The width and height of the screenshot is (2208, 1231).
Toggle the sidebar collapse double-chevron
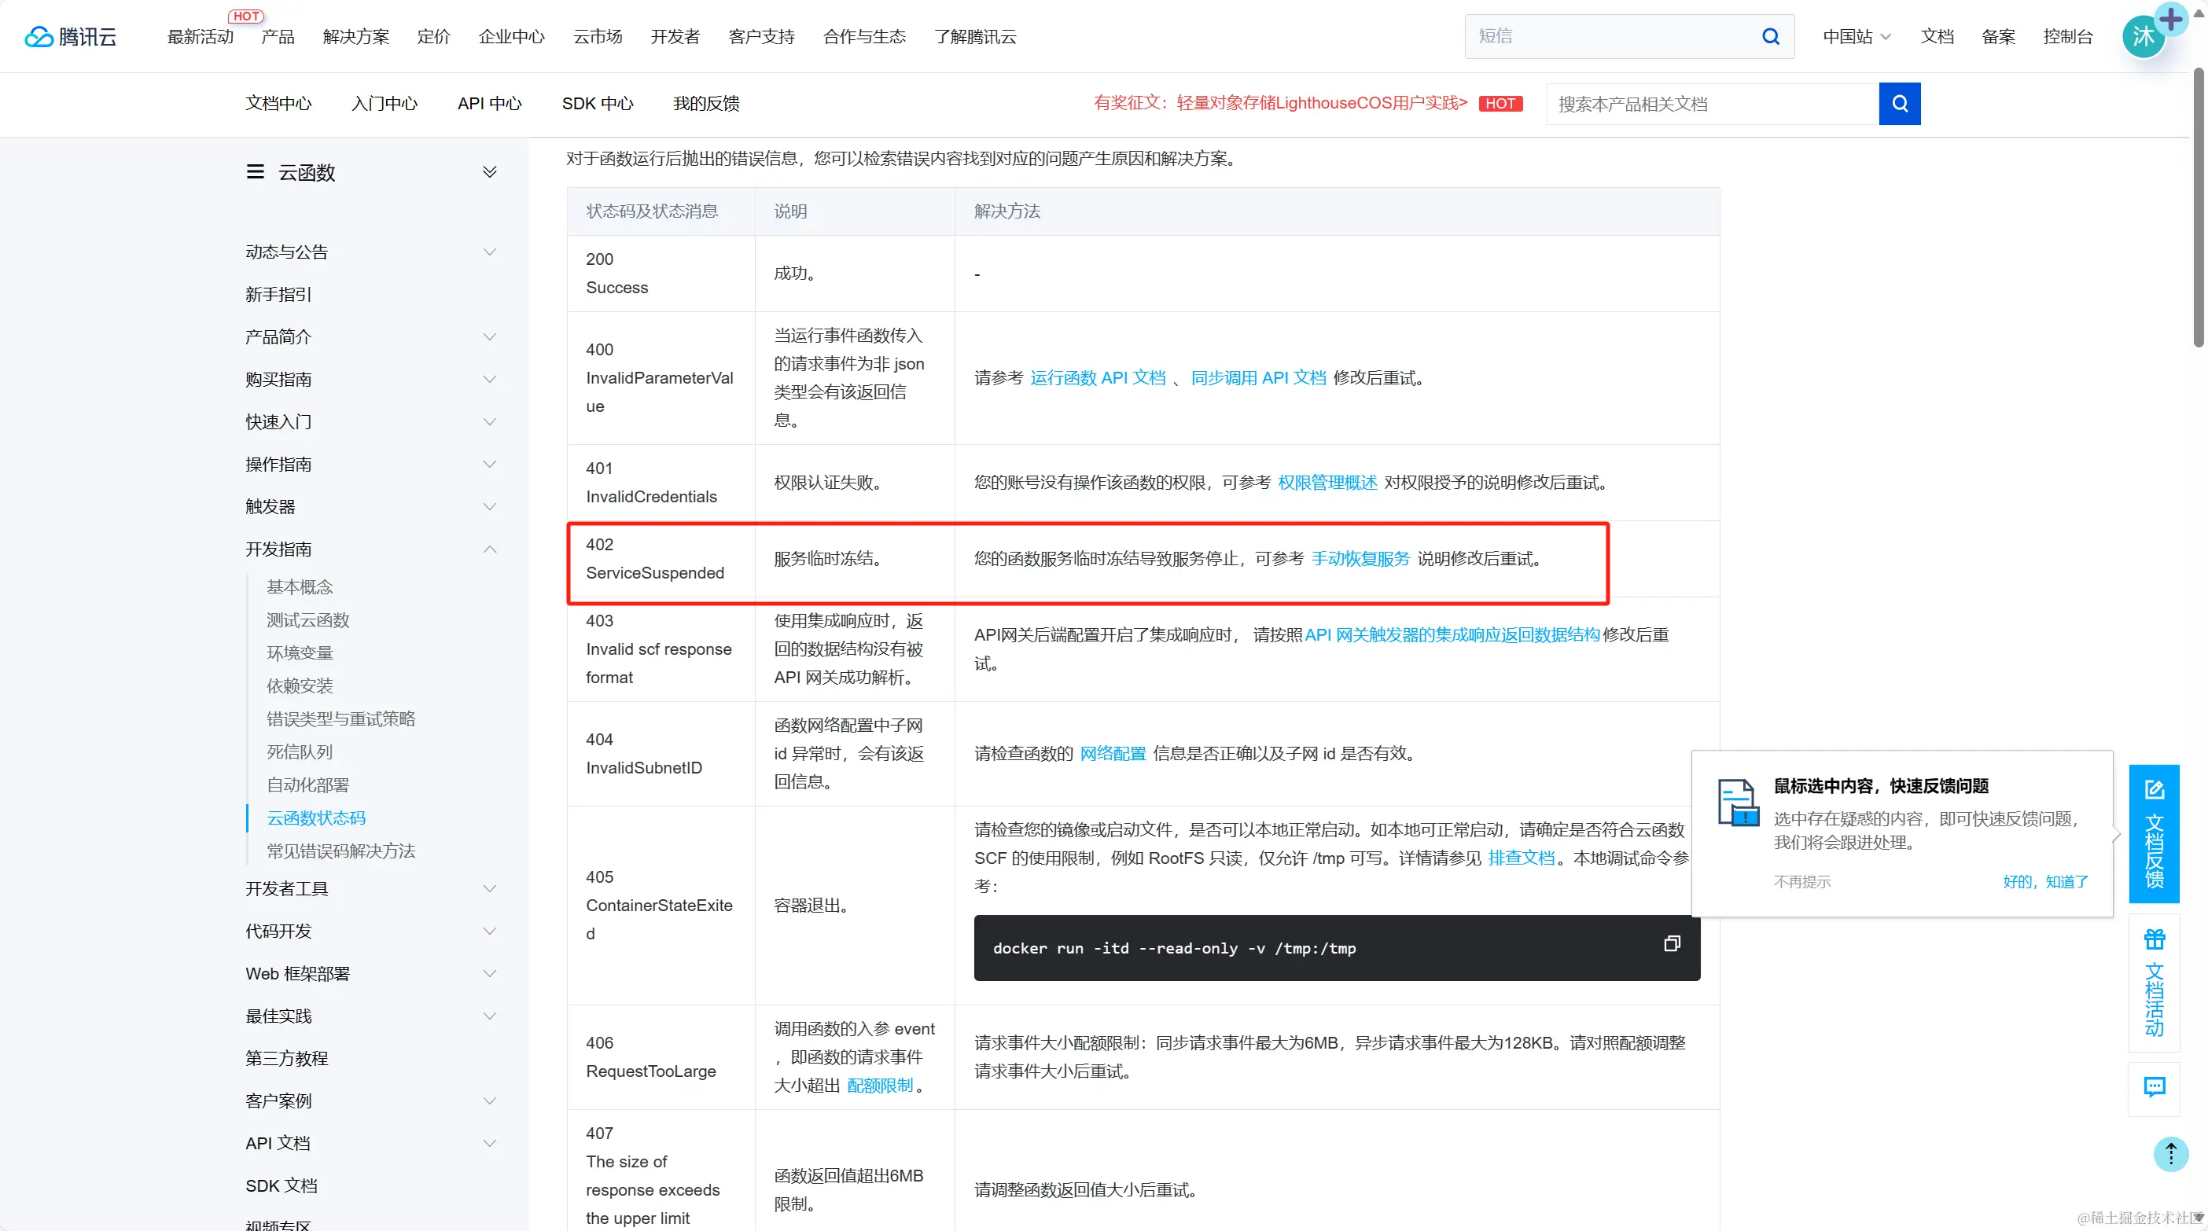[x=491, y=171]
